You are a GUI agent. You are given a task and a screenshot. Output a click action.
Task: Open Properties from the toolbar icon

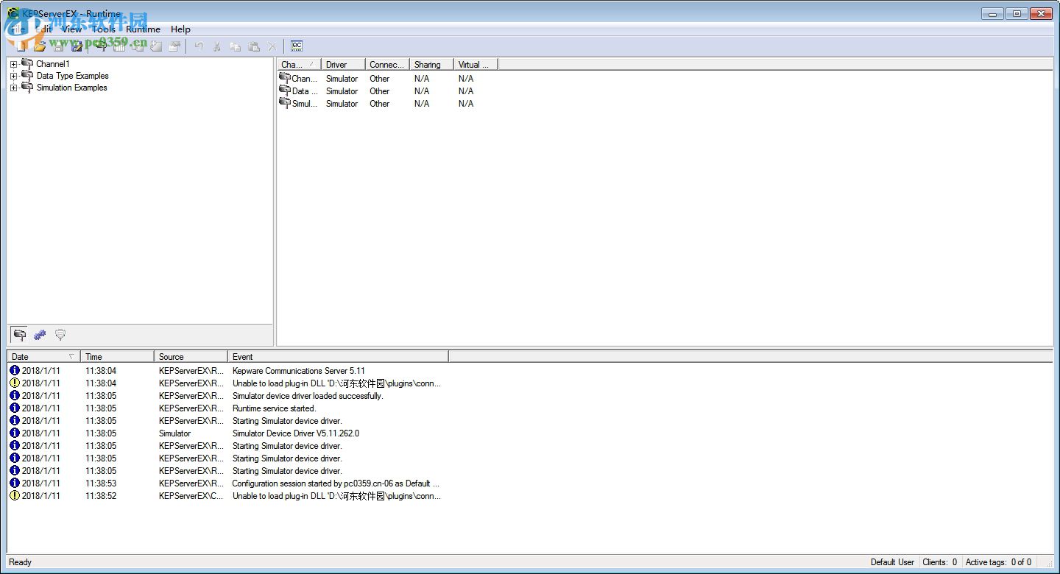coord(174,46)
